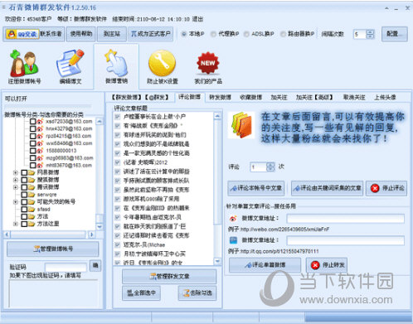This screenshot has width=413, height=324.
Task: Check the rpz84215@163.com account checkbox
Action: [32, 136]
